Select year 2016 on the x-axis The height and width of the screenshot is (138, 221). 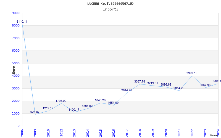coord(114,133)
